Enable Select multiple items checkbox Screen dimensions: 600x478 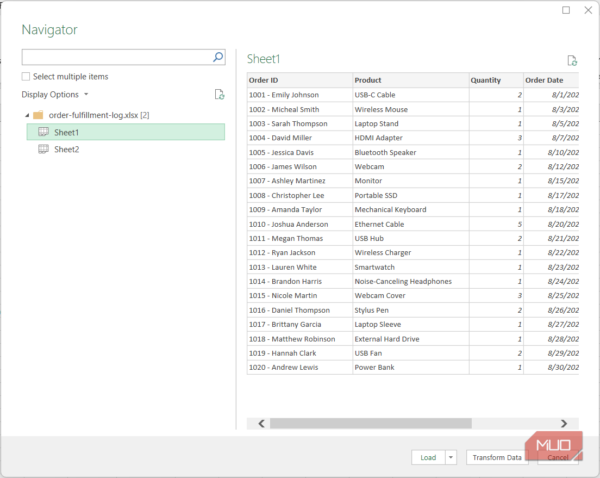26,77
